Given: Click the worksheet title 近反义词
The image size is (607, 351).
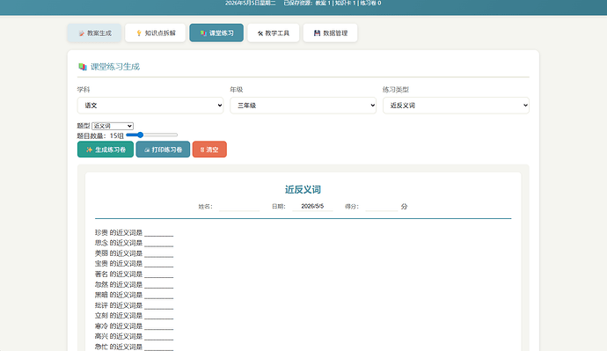Looking at the screenshot, I should (303, 190).
